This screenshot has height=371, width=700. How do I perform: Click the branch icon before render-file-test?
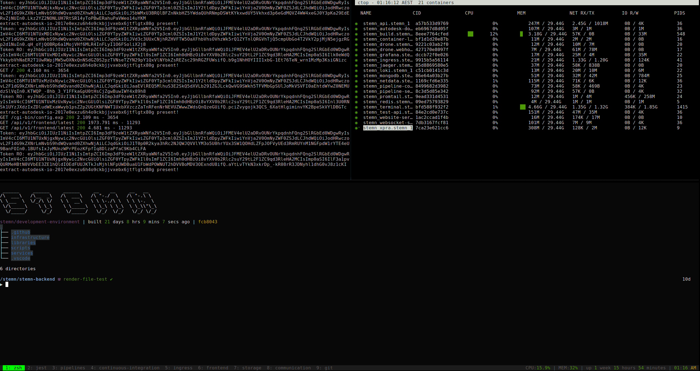(59, 279)
